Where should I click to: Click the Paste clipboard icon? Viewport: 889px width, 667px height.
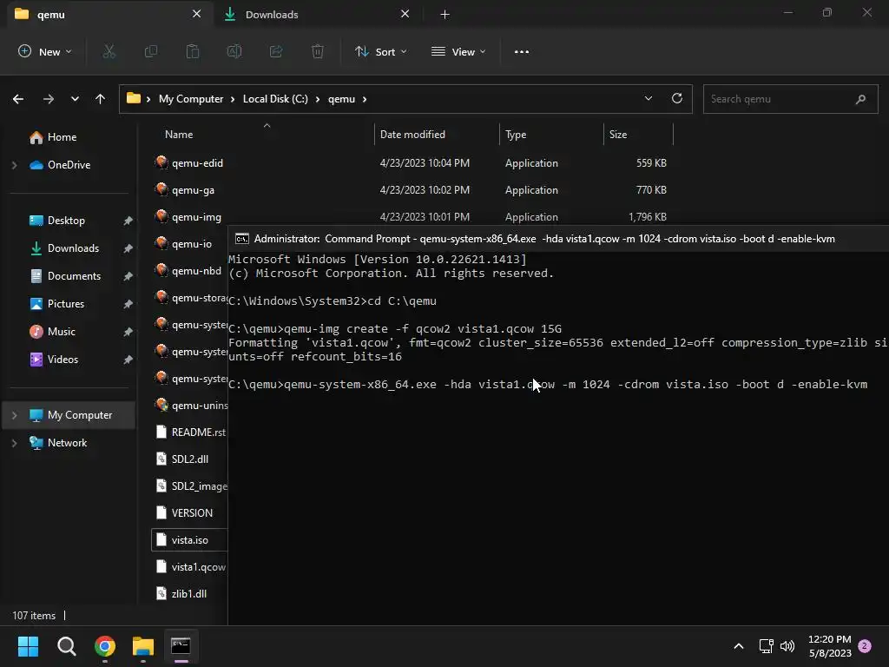tap(193, 51)
